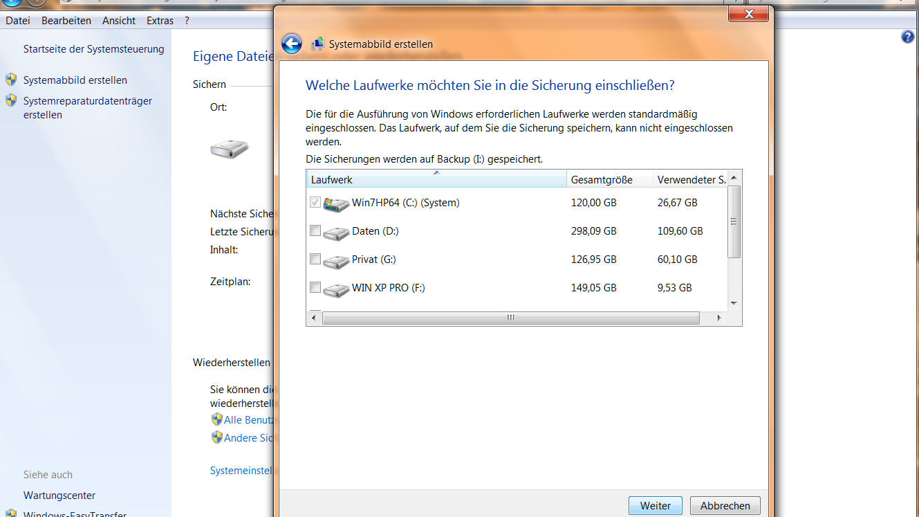919x517 pixels.
Task: Click the Win7HP64 (C:) drive icon
Action: click(337, 204)
